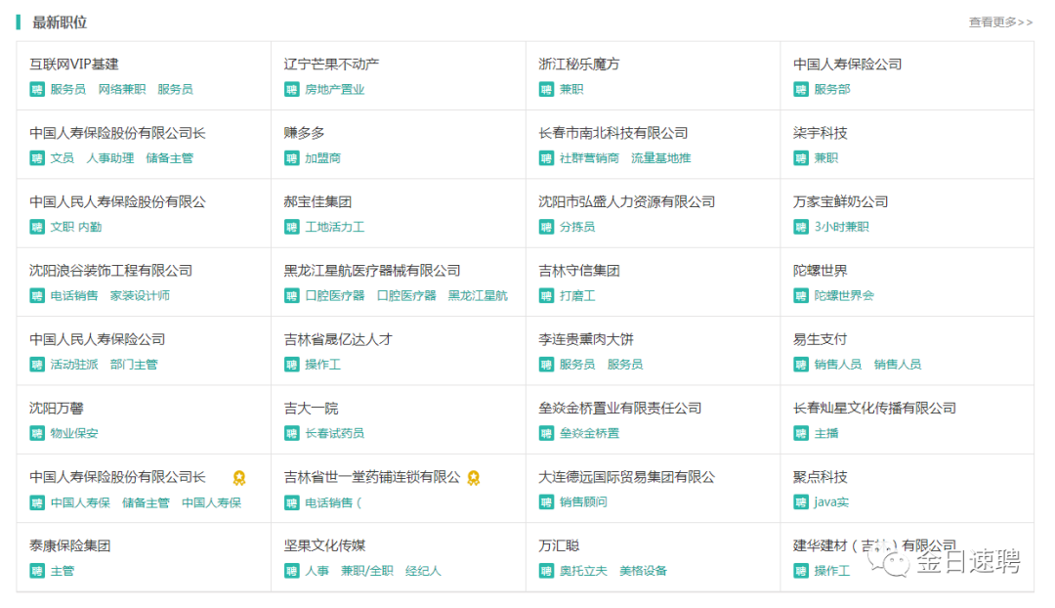Open company 万汇聪
This screenshot has width=1055, height=608.
[559, 545]
